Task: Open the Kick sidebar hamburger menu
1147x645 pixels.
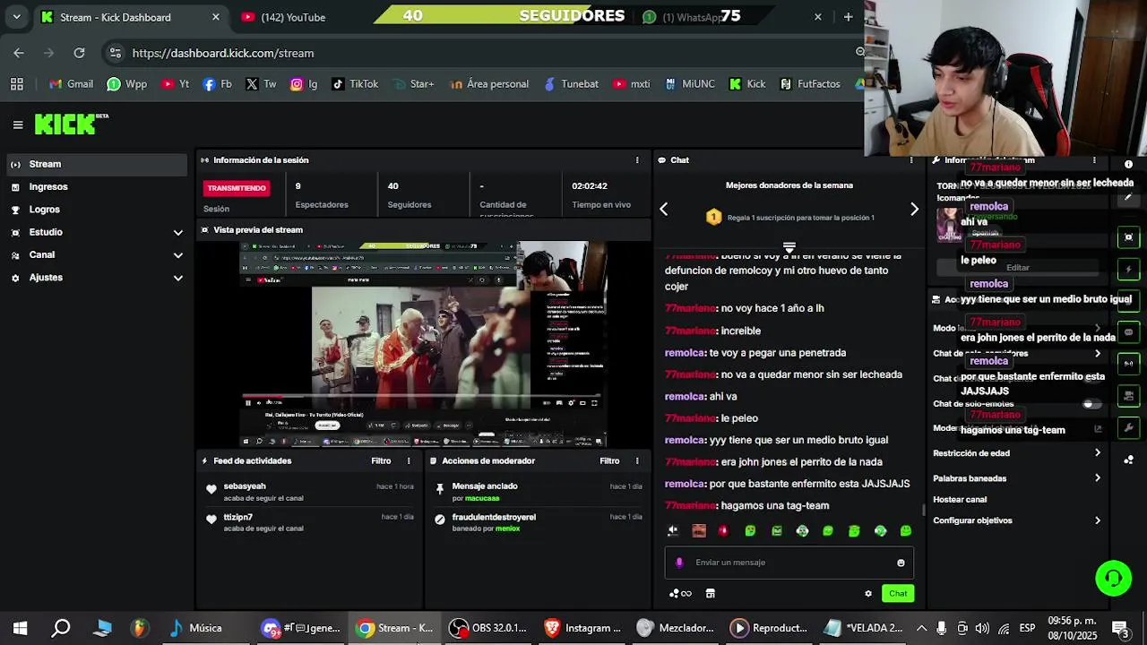Action: tap(17, 125)
